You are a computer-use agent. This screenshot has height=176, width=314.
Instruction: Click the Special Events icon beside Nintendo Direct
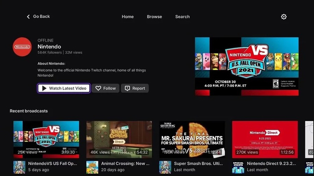point(238,167)
